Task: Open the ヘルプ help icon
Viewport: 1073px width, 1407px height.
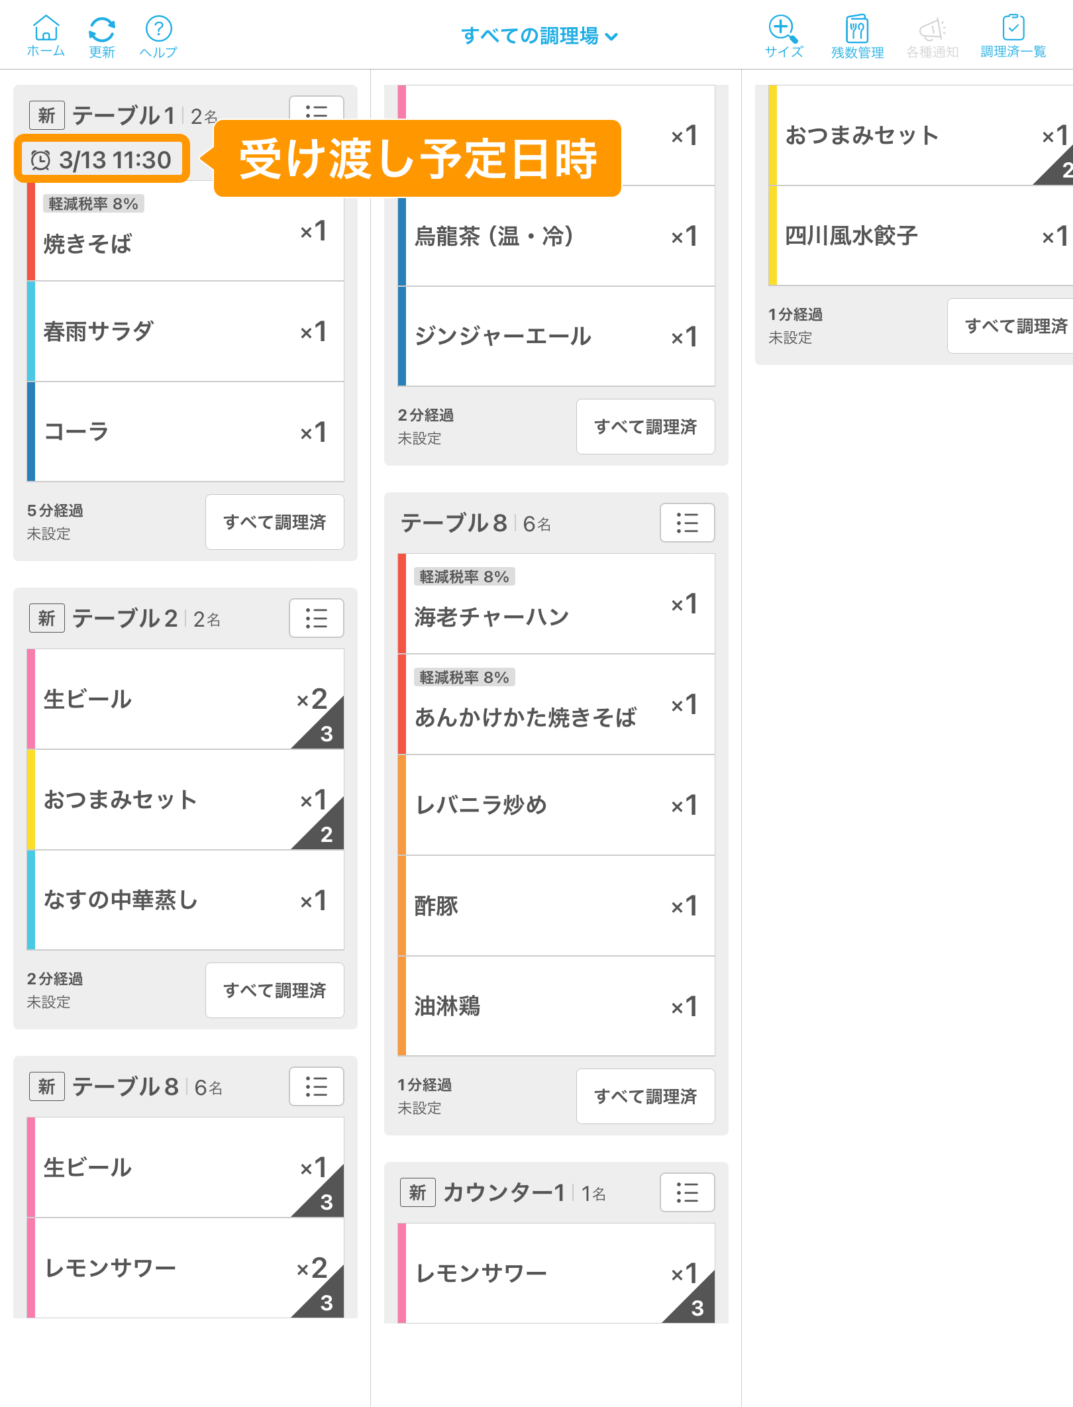Action: [158, 36]
